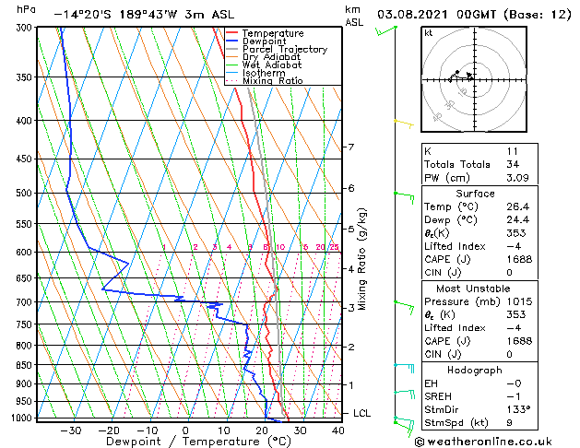
Task: Click the surface Temp value 26.4
Action: point(518,206)
